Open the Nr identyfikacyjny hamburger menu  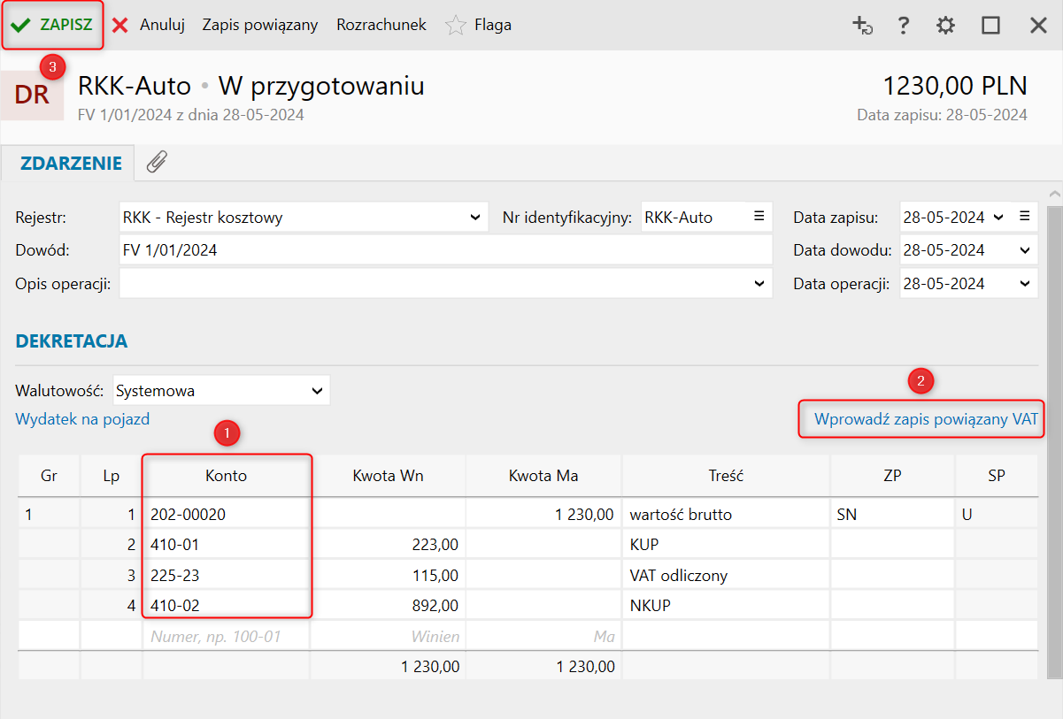coord(759,217)
